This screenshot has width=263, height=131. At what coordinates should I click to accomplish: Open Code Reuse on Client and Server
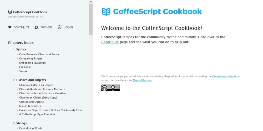(x=39, y=54)
